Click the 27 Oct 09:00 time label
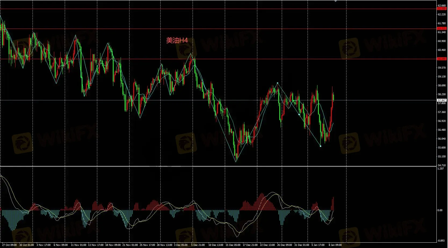Screen dimensions: 448x248 click(10, 245)
